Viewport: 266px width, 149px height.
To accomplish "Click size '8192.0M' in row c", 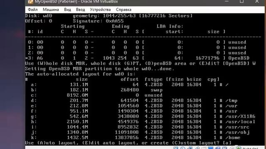I will pos(78,95).
